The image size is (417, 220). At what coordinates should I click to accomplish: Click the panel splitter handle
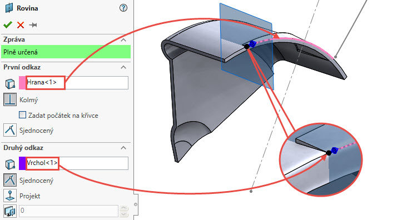tap(136, 204)
